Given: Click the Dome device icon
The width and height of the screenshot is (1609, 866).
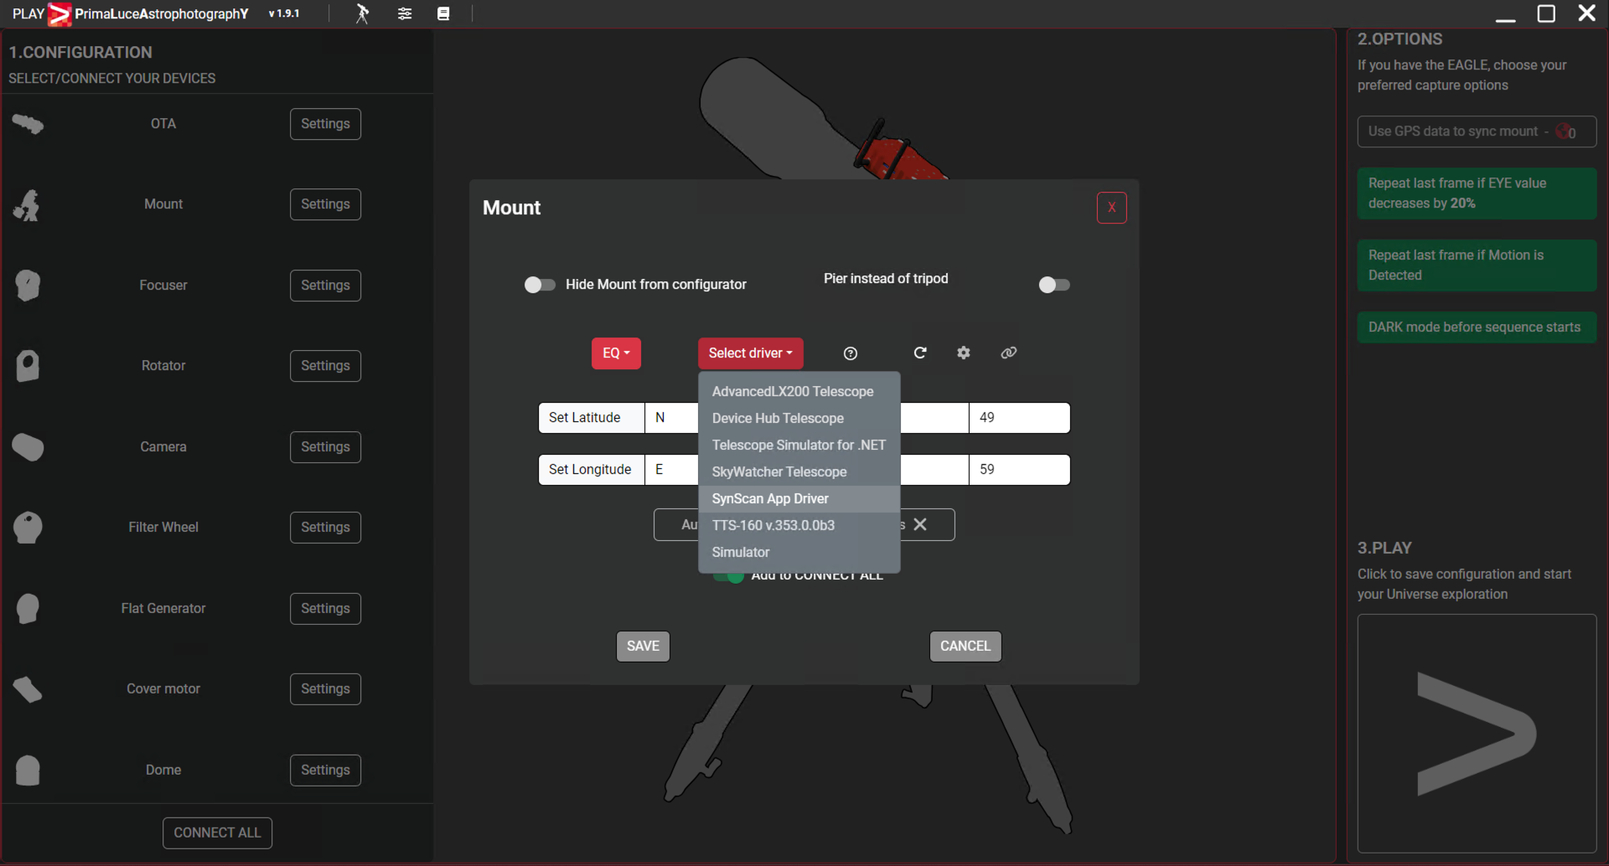Looking at the screenshot, I should (x=28, y=771).
